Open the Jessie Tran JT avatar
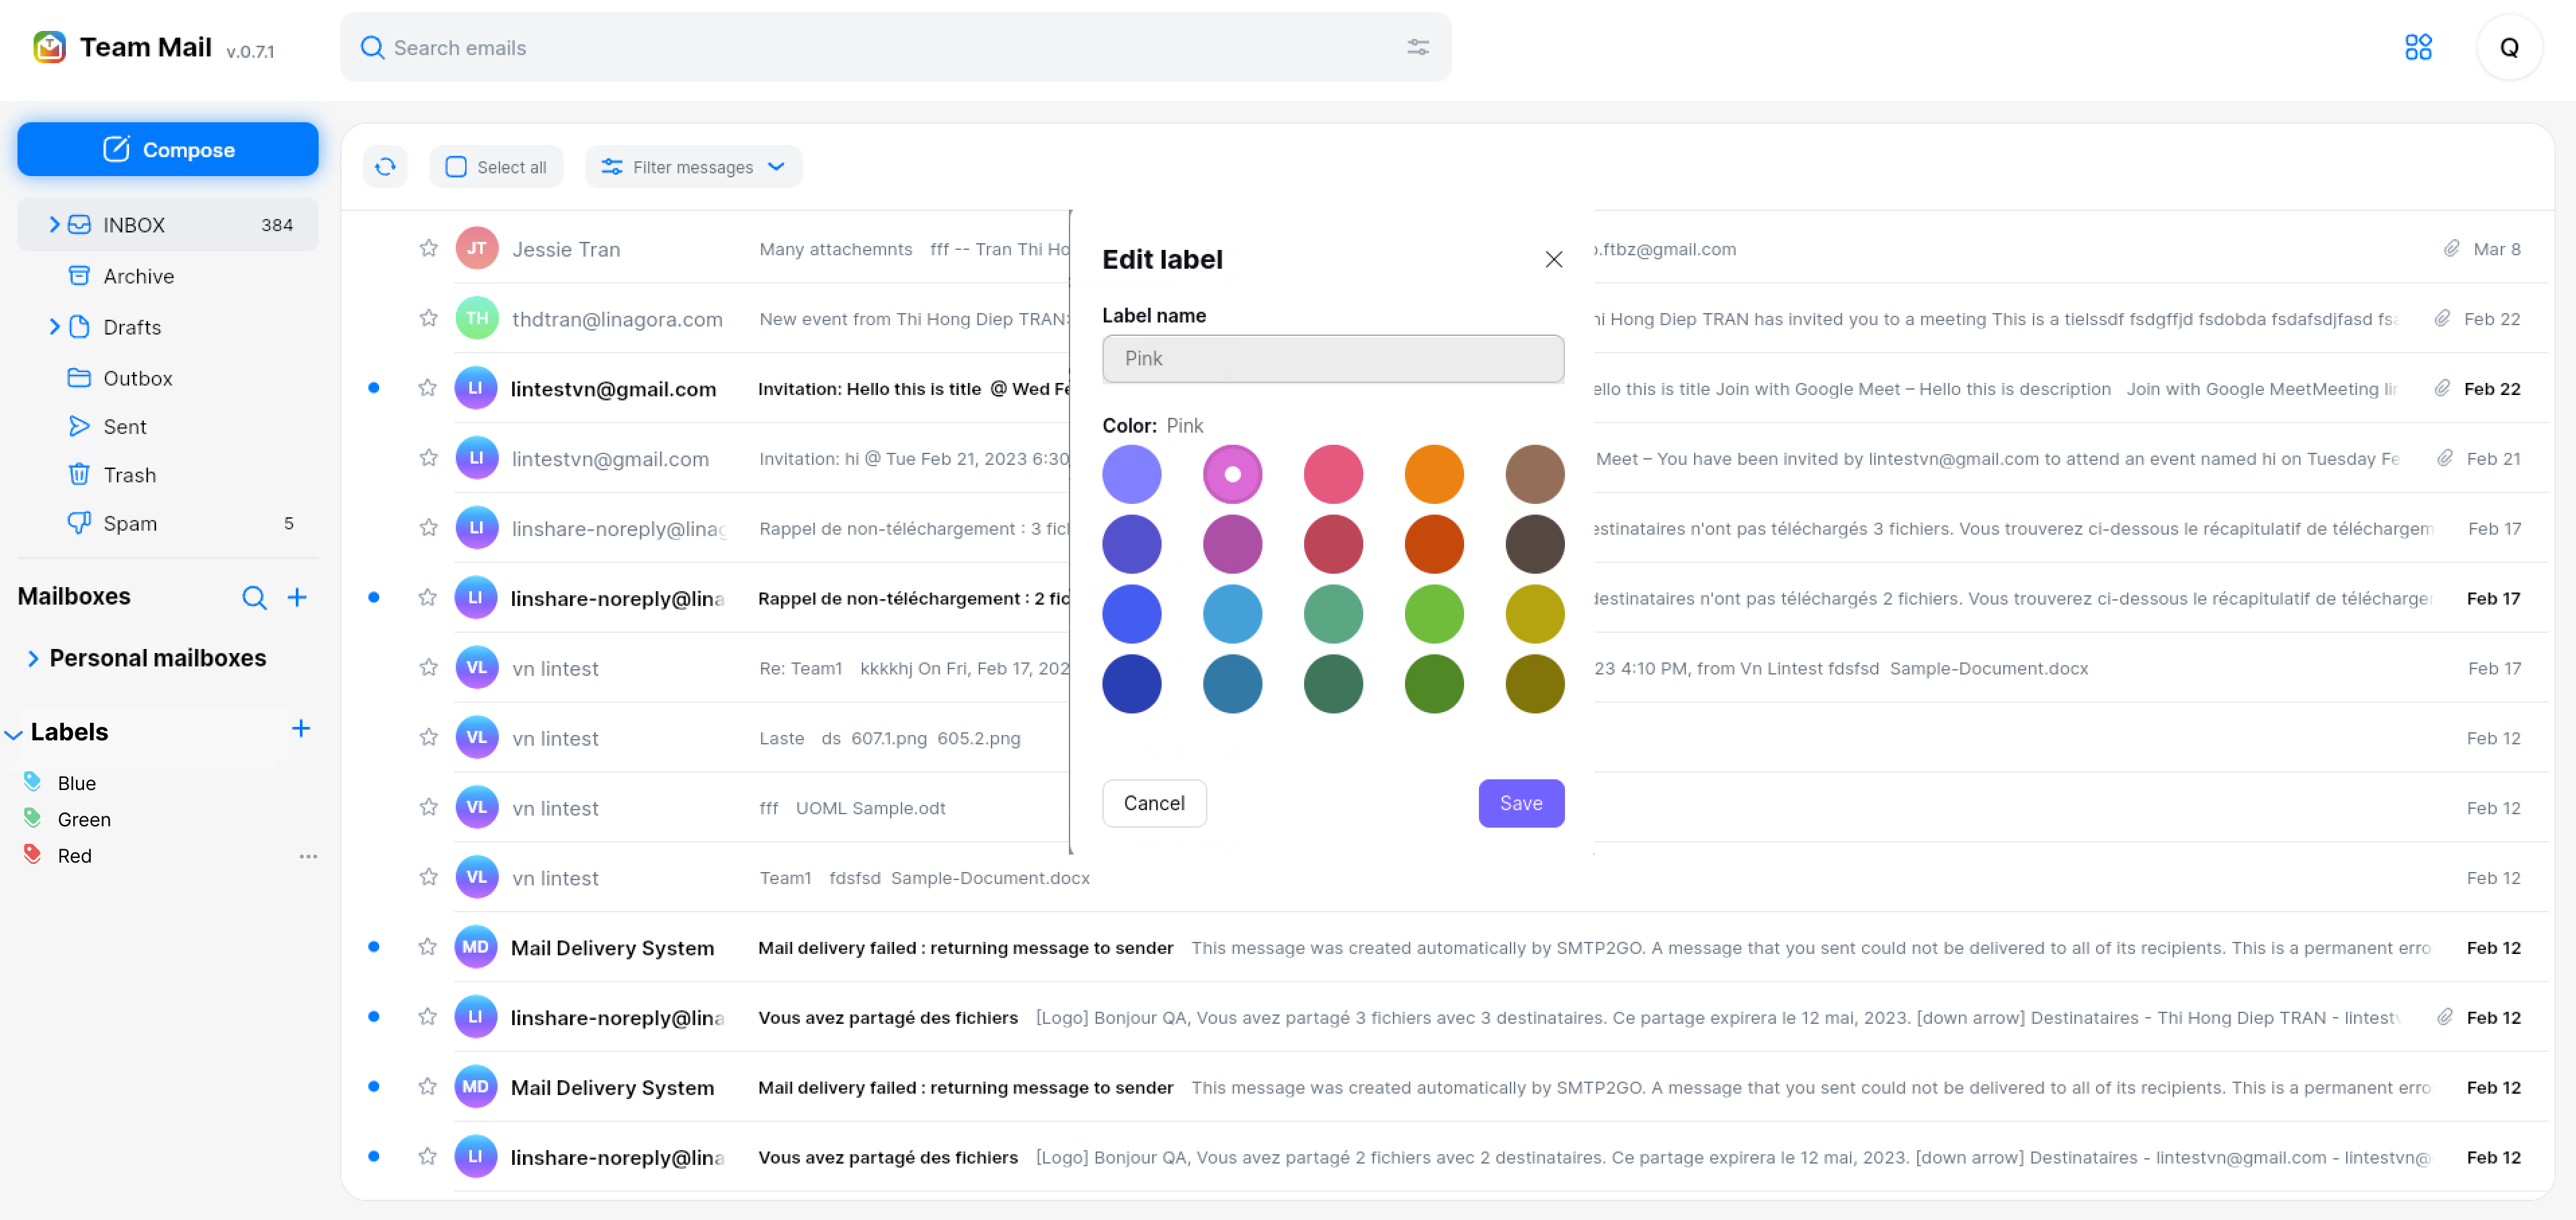This screenshot has width=2576, height=1220. pyautogui.click(x=477, y=248)
